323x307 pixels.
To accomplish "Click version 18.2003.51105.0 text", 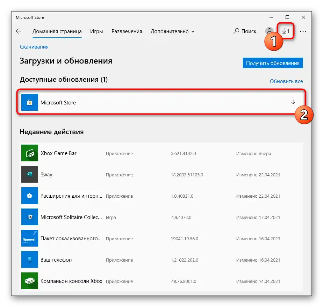I will click(x=187, y=175).
